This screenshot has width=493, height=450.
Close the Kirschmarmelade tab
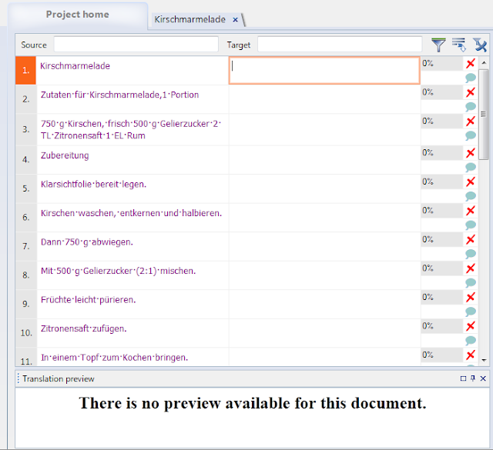point(235,20)
